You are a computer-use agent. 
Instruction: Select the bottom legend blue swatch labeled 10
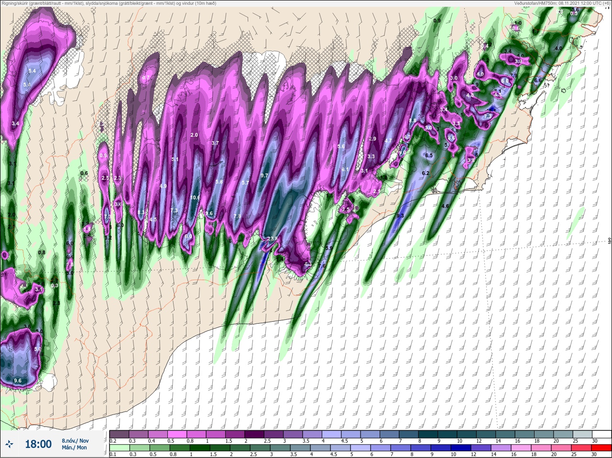[x=460, y=448]
